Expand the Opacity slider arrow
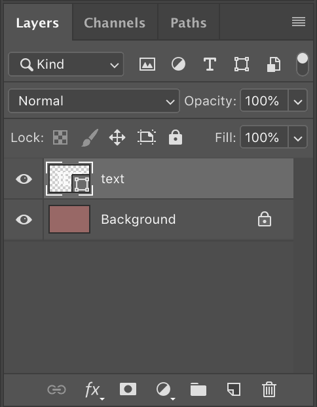 pyautogui.click(x=298, y=101)
